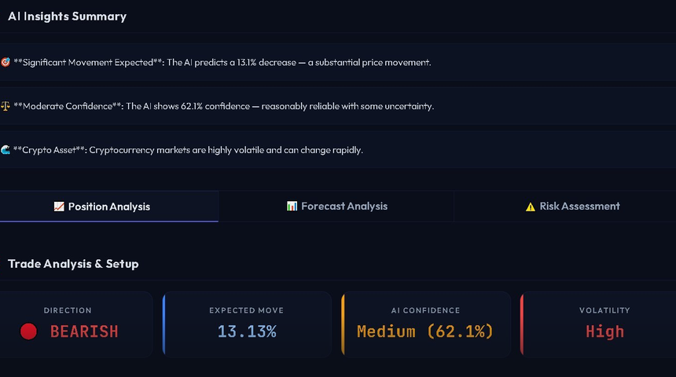
Task: Open the Risk Assessment tab
Action: point(565,207)
